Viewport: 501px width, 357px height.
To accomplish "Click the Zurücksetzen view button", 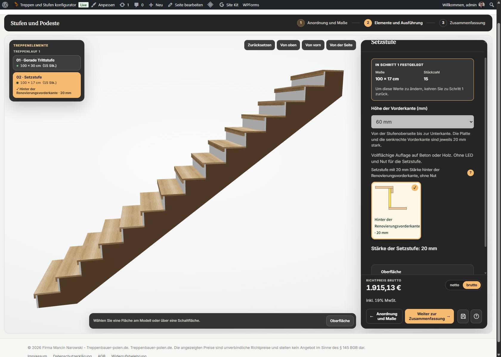I will click(259, 45).
